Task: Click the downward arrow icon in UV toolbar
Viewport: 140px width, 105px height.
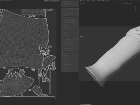Action: point(60,1)
